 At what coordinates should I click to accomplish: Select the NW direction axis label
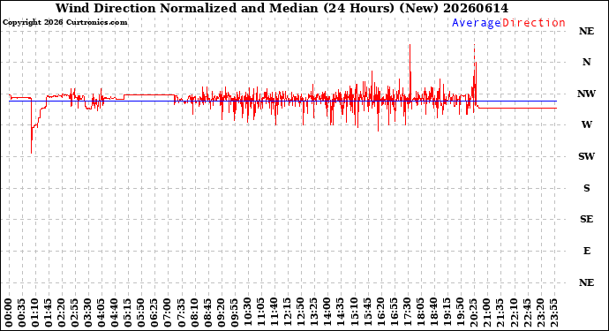(586, 94)
